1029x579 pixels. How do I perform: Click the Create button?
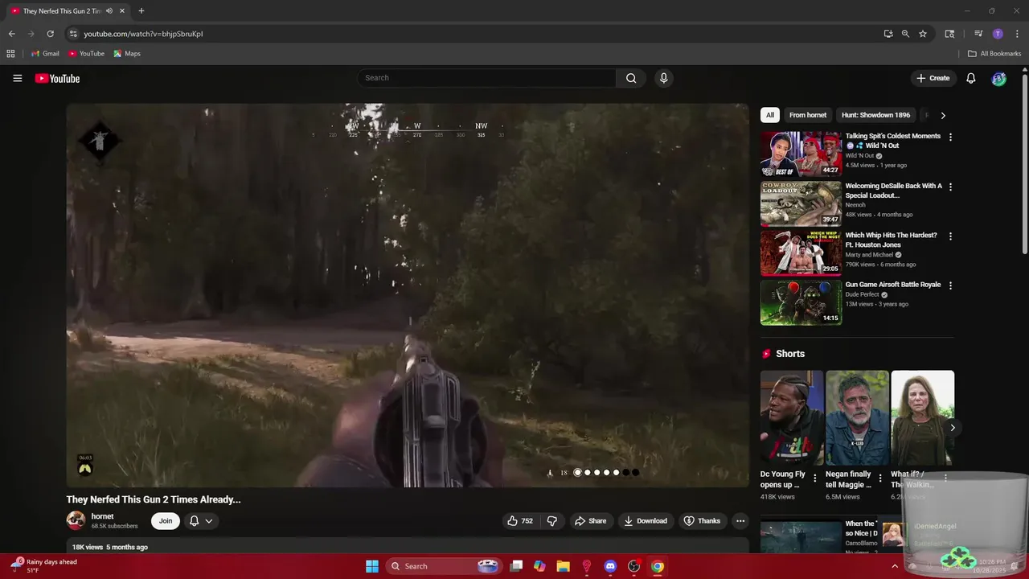933,78
